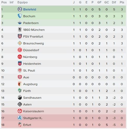Select the Stuttgarter K. blue badge
The image size is (127, 129).
click(20, 118)
